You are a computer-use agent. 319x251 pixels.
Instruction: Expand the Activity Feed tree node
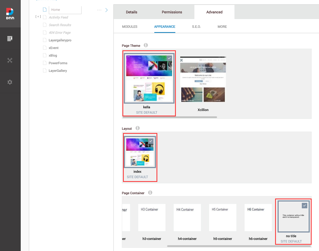[38, 17]
